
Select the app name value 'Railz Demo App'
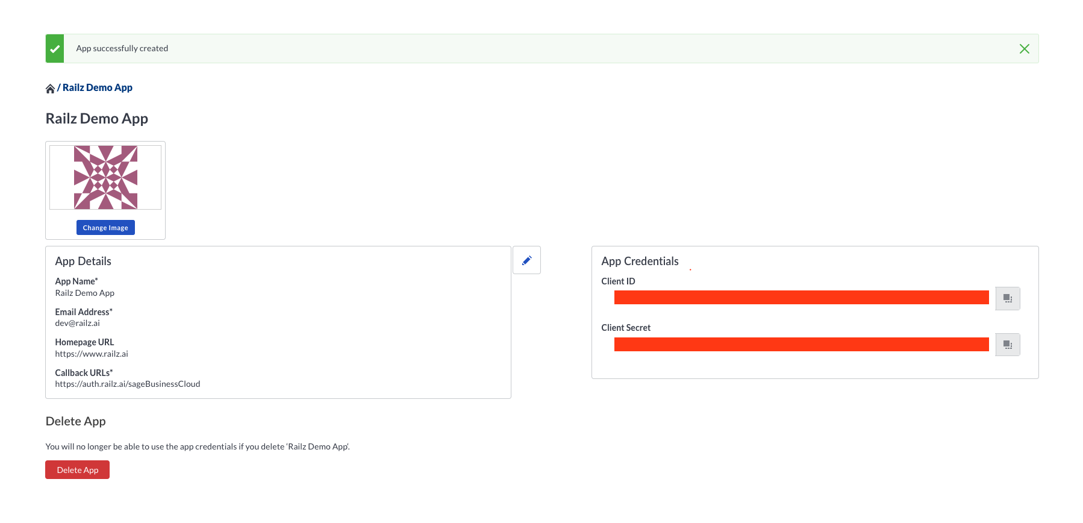85,293
